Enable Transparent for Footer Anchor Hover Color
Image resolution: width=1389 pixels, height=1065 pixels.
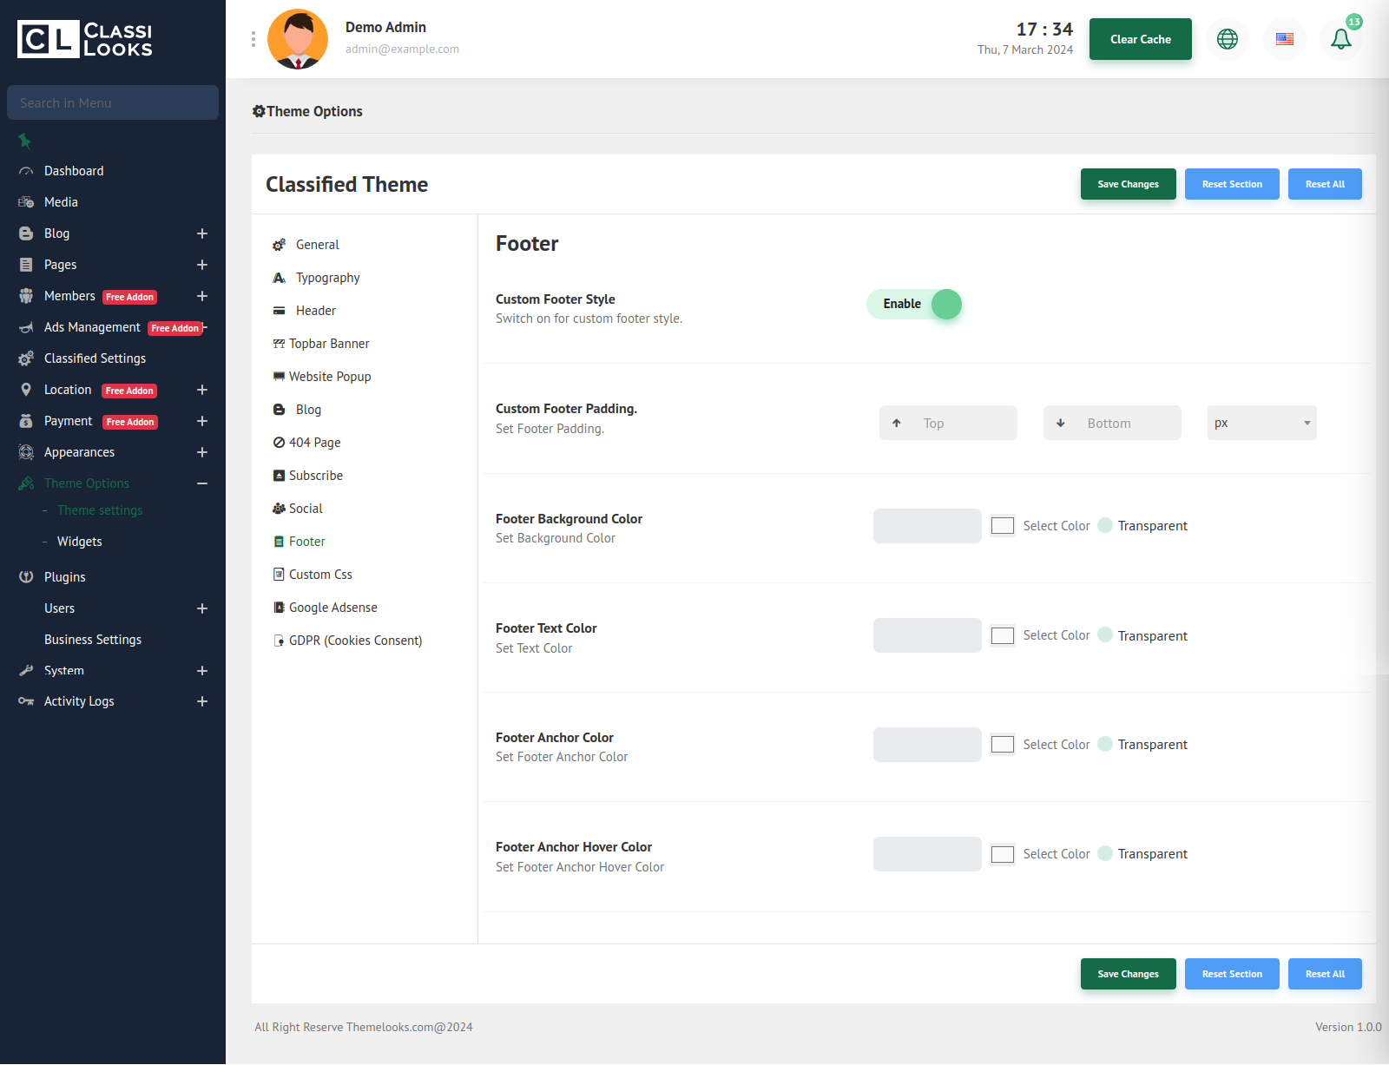click(1105, 854)
